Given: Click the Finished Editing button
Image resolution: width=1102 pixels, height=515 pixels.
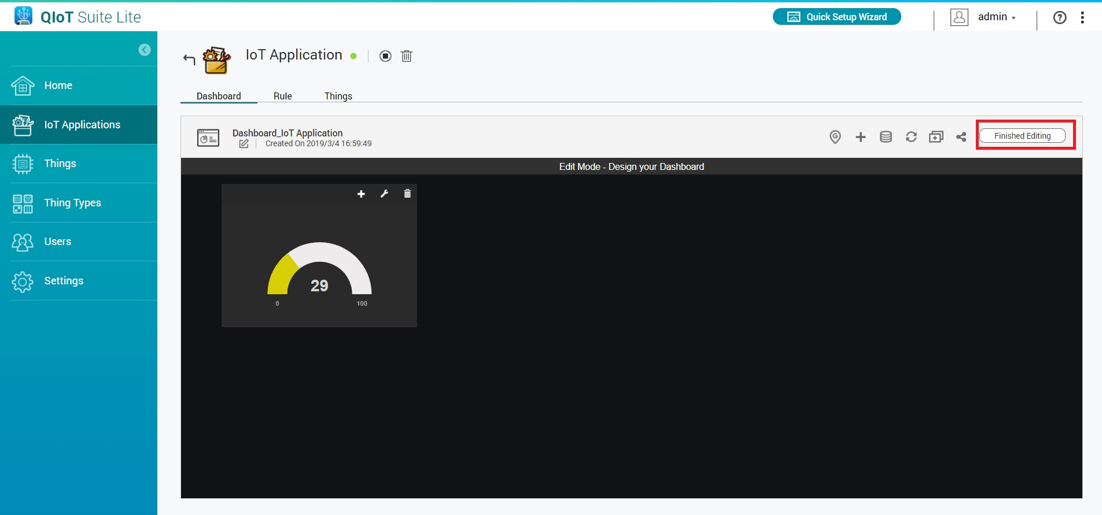Looking at the screenshot, I should point(1022,136).
